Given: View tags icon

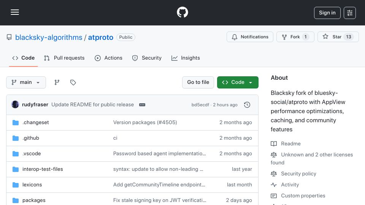Looking at the screenshot, I should 73,82.
